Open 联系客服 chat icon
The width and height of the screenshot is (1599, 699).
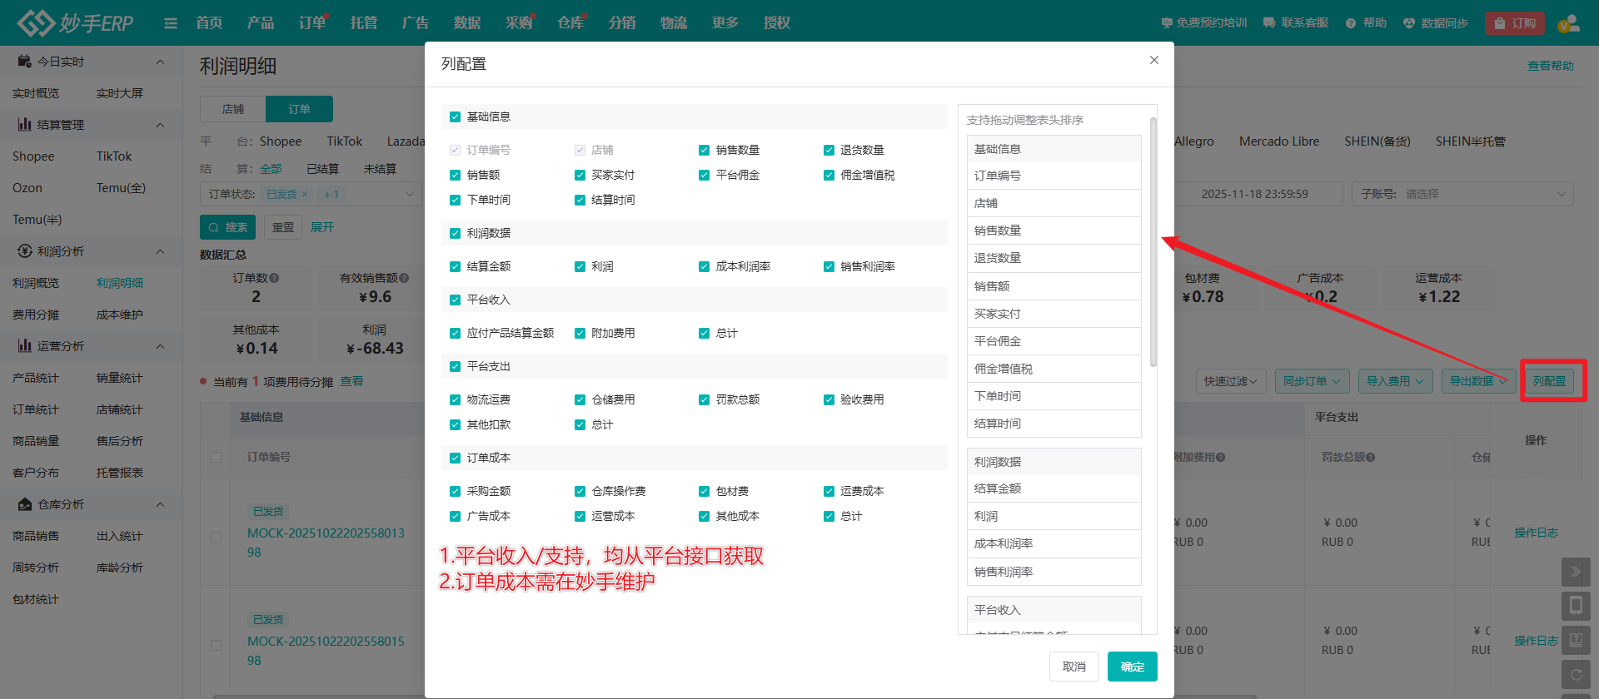click(x=1269, y=23)
